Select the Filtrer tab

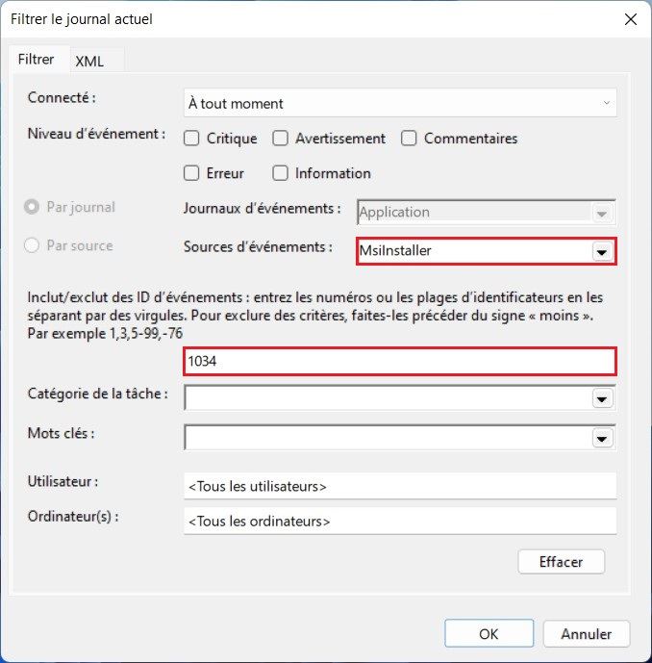37,60
